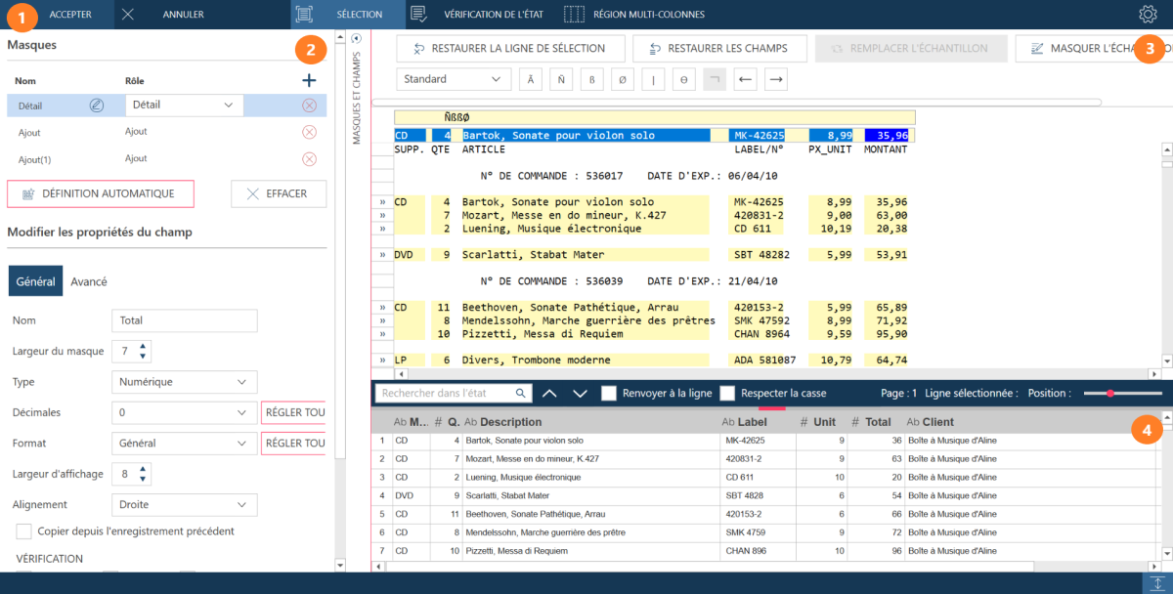Viewport: 1173px width, 594px height.
Task: Delete the Ajout(1) mask with its X icon
Action: (309, 158)
